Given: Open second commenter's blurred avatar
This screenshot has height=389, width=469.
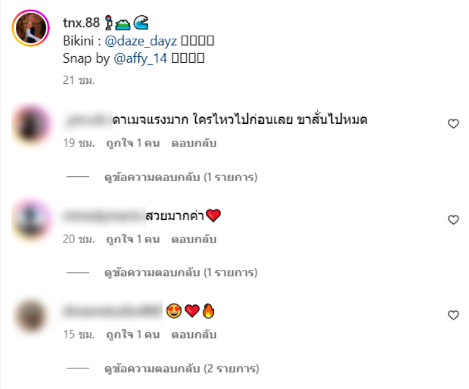Looking at the screenshot, I should [31, 220].
